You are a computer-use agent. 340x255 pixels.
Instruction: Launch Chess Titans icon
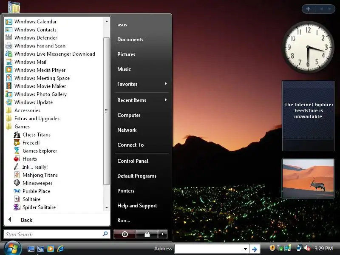[x=17, y=134]
